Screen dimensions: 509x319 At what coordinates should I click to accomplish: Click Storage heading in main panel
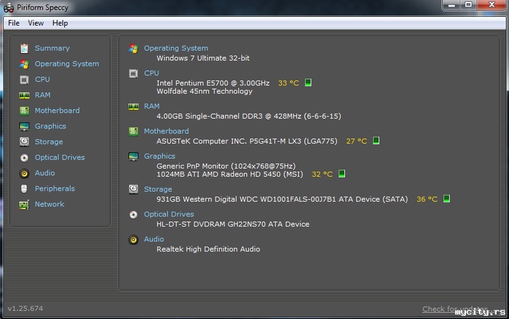click(158, 189)
